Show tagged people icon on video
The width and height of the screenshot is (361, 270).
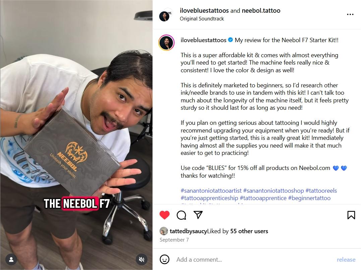(x=11, y=259)
